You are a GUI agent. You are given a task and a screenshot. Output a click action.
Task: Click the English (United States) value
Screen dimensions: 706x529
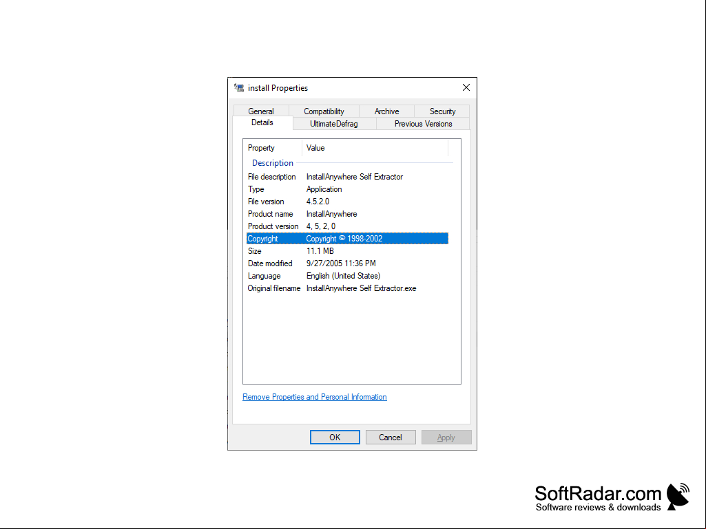[x=343, y=276]
